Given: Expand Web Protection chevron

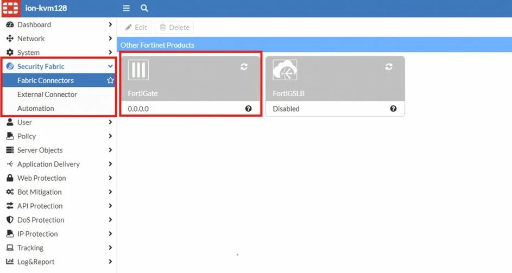Looking at the screenshot, I should 110,178.
